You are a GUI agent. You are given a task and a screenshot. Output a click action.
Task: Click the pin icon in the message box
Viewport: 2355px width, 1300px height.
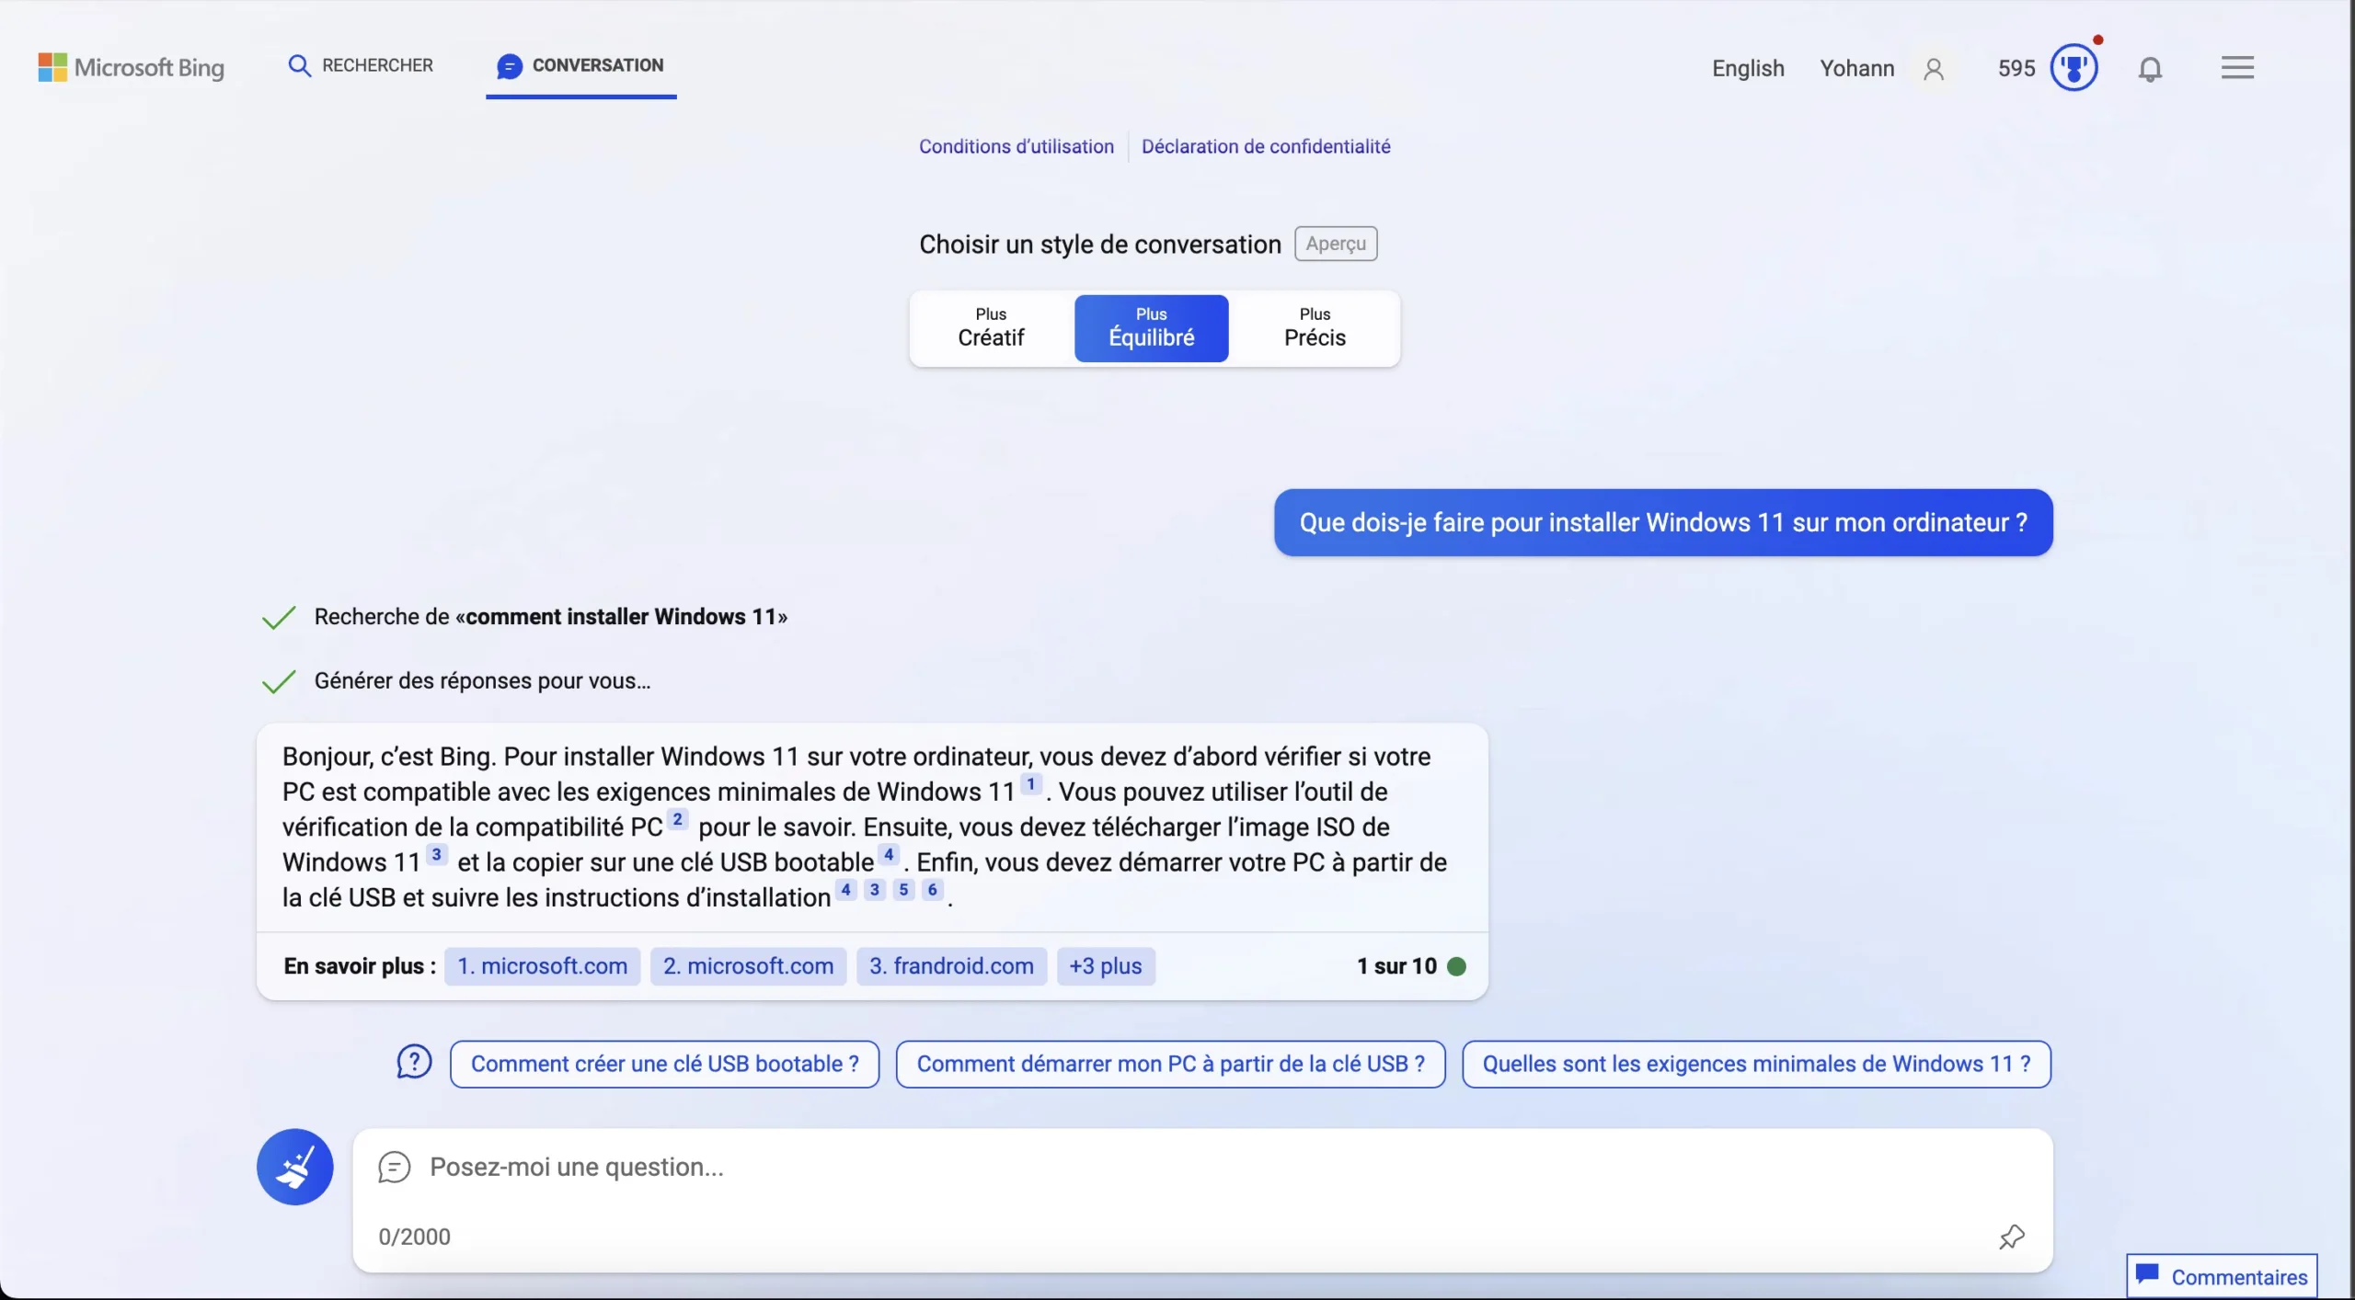pos(2012,1237)
